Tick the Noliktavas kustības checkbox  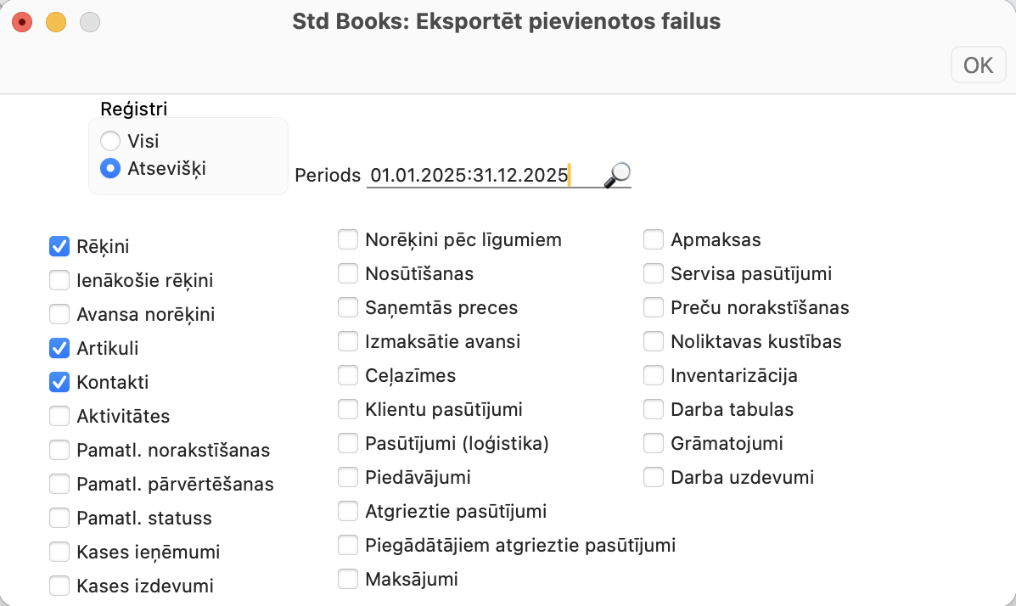click(x=654, y=341)
